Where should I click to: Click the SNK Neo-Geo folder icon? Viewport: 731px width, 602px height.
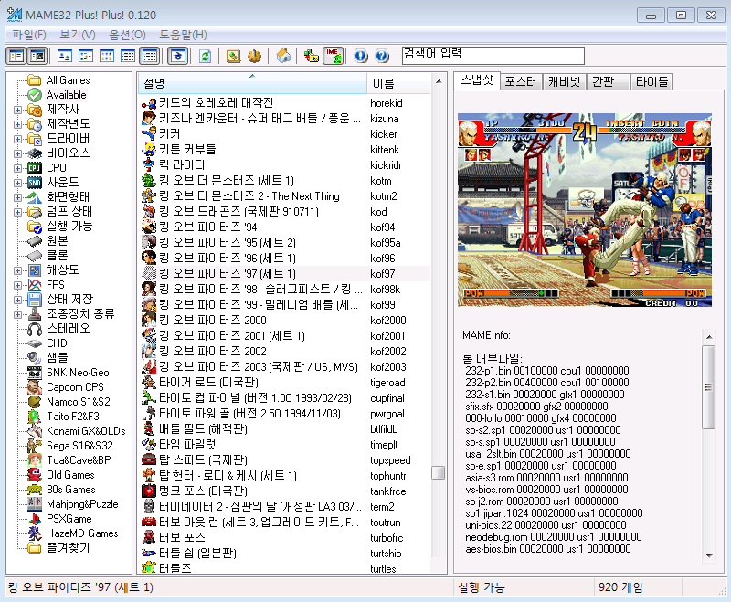[x=35, y=373]
